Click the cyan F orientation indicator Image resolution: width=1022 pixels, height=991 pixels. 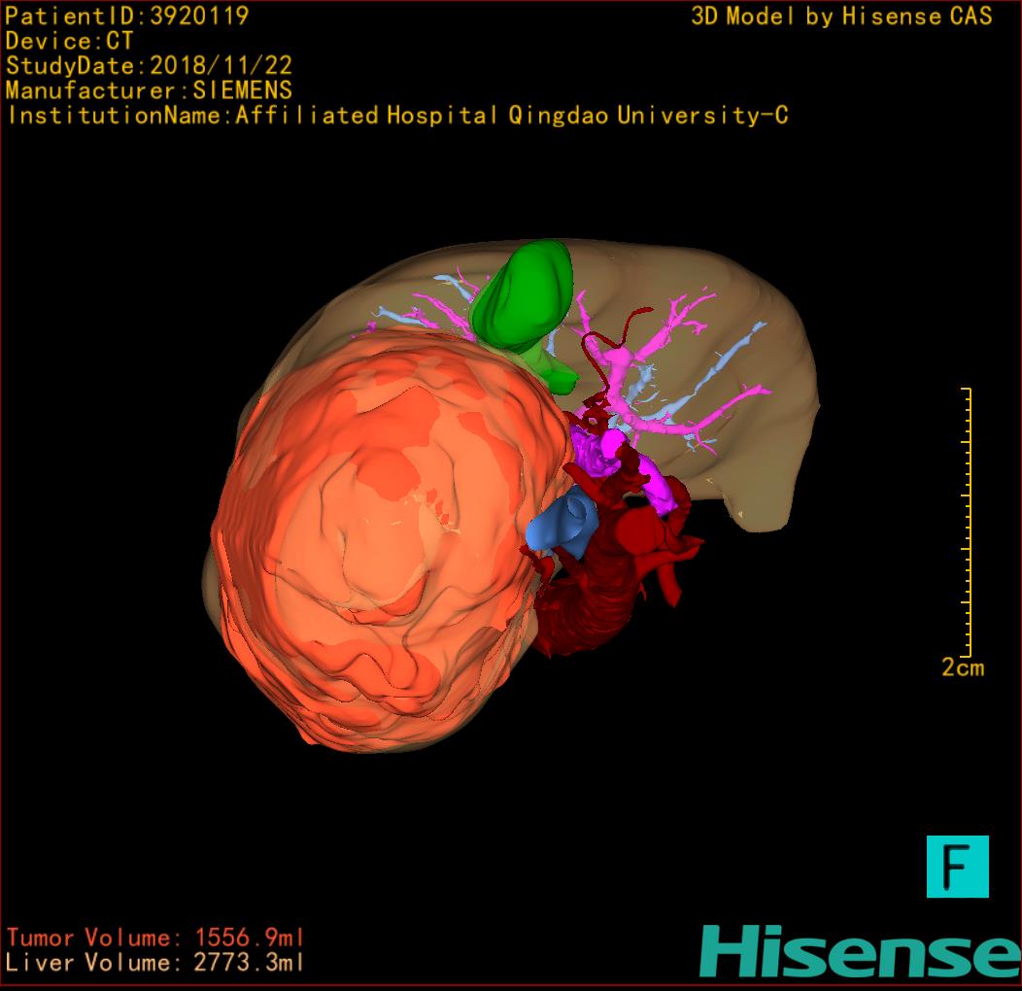coord(957,866)
